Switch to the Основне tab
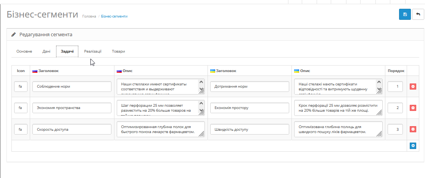The image size is (425, 178). (24, 51)
